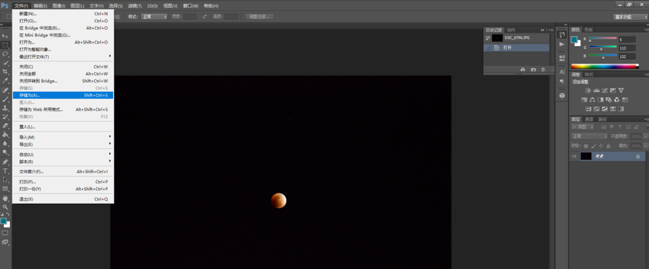Image resolution: width=649 pixels, height=269 pixels.
Task: Click the 调整边缘... button in options bar
Action: [260, 17]
